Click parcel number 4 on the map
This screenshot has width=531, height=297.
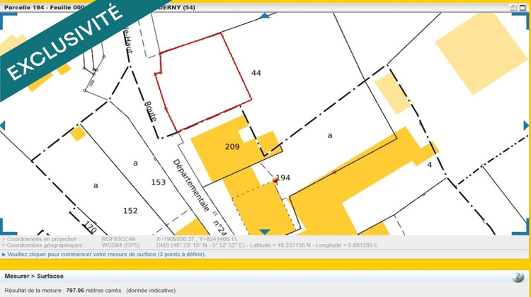(x=430, y=165)
